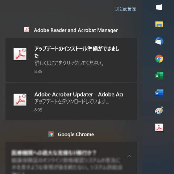Click アップデートをダウンロードしています... text
The image size is (174, 174).
(72, 101)
